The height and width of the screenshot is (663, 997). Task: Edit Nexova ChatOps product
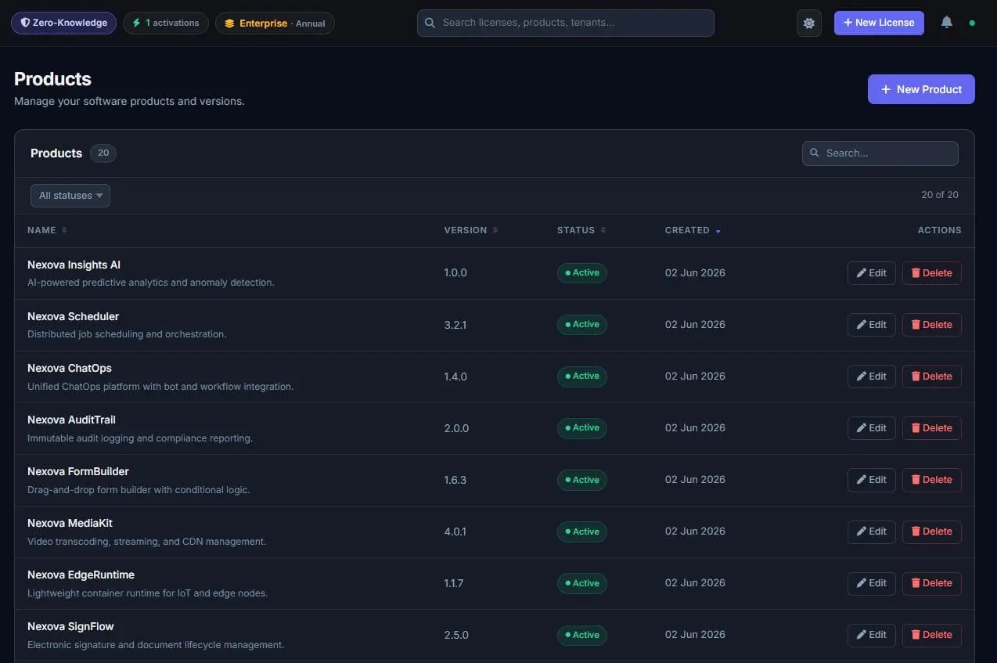(x=872, y=377)
